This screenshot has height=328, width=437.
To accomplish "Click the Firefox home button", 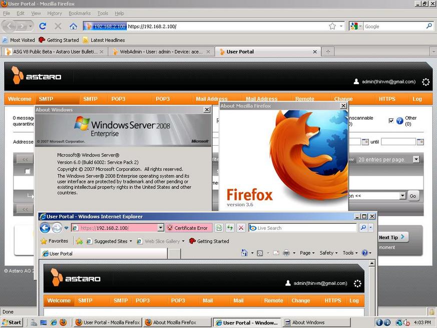I will pos(73,26).
